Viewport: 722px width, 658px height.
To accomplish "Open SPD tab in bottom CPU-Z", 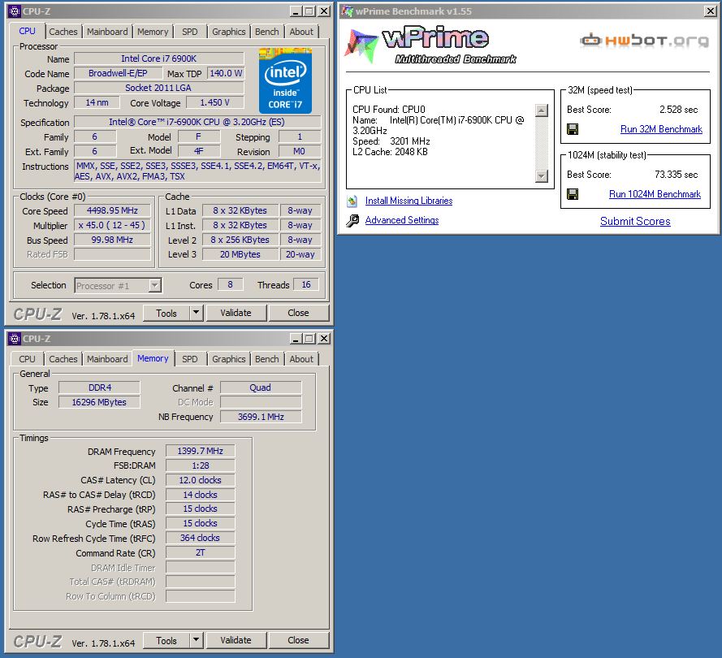I will (x=190, y=359).
